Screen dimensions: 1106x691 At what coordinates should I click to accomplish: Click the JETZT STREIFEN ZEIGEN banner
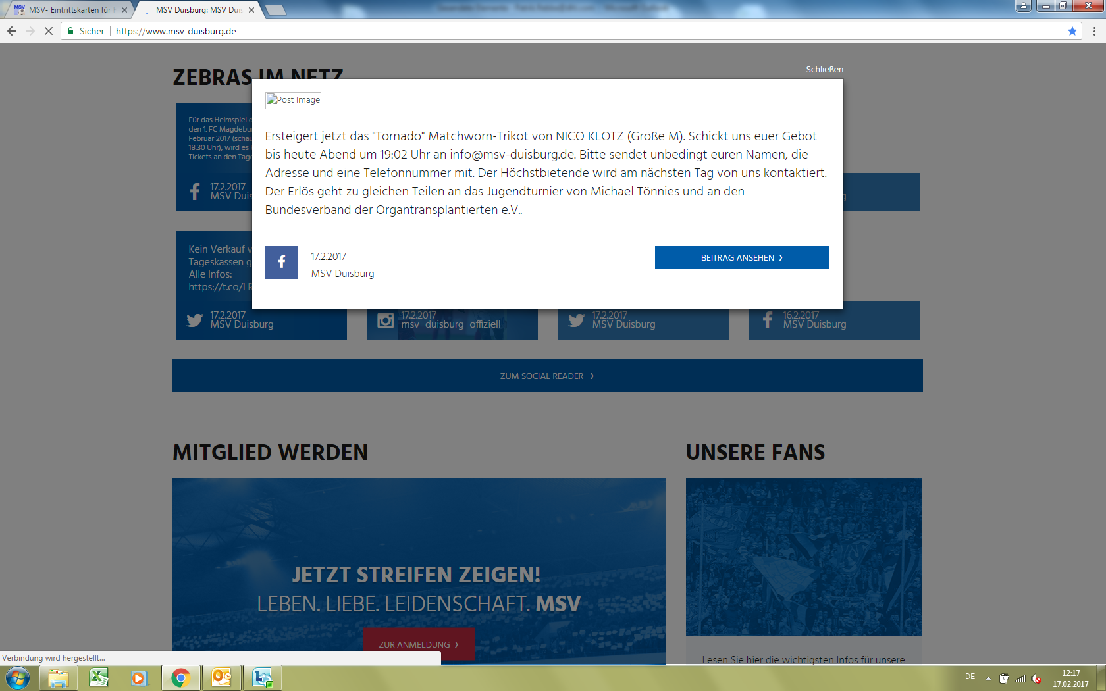pyautogui.click(x=419, y=571)
